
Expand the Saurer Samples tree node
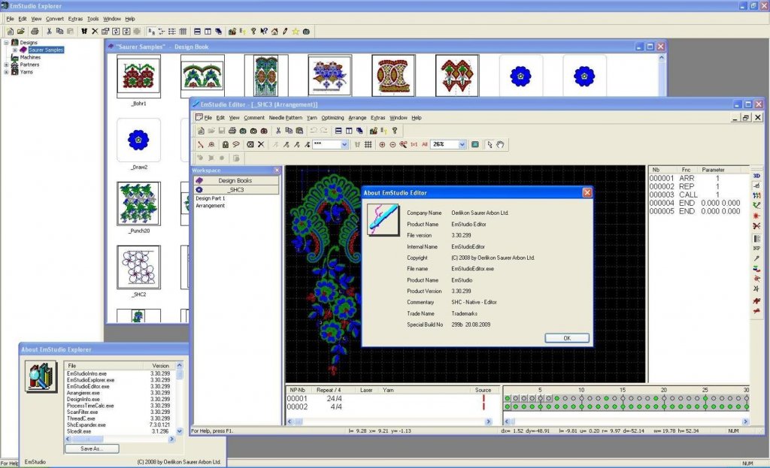(15, 50)
